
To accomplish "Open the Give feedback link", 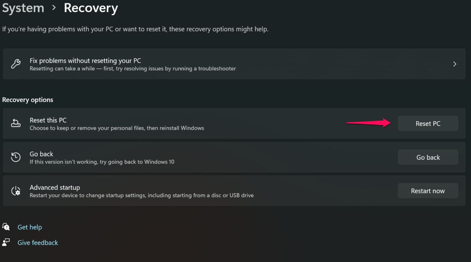I will 38,242.
